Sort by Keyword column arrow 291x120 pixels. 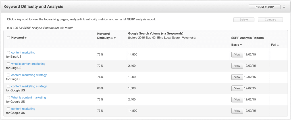click(x=25, y=38)
